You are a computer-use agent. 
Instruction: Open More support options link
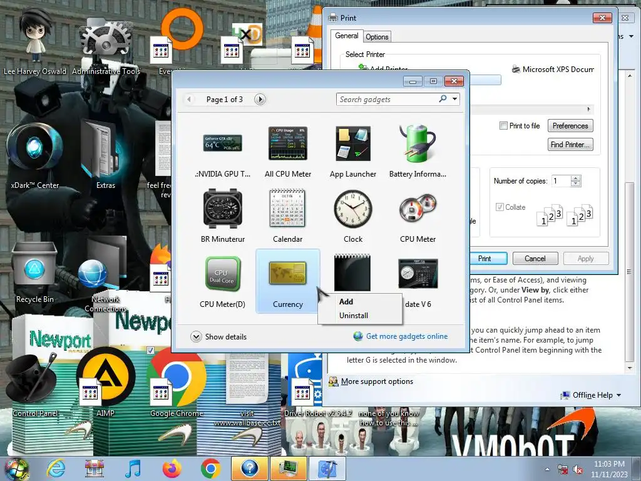(377, 381)
